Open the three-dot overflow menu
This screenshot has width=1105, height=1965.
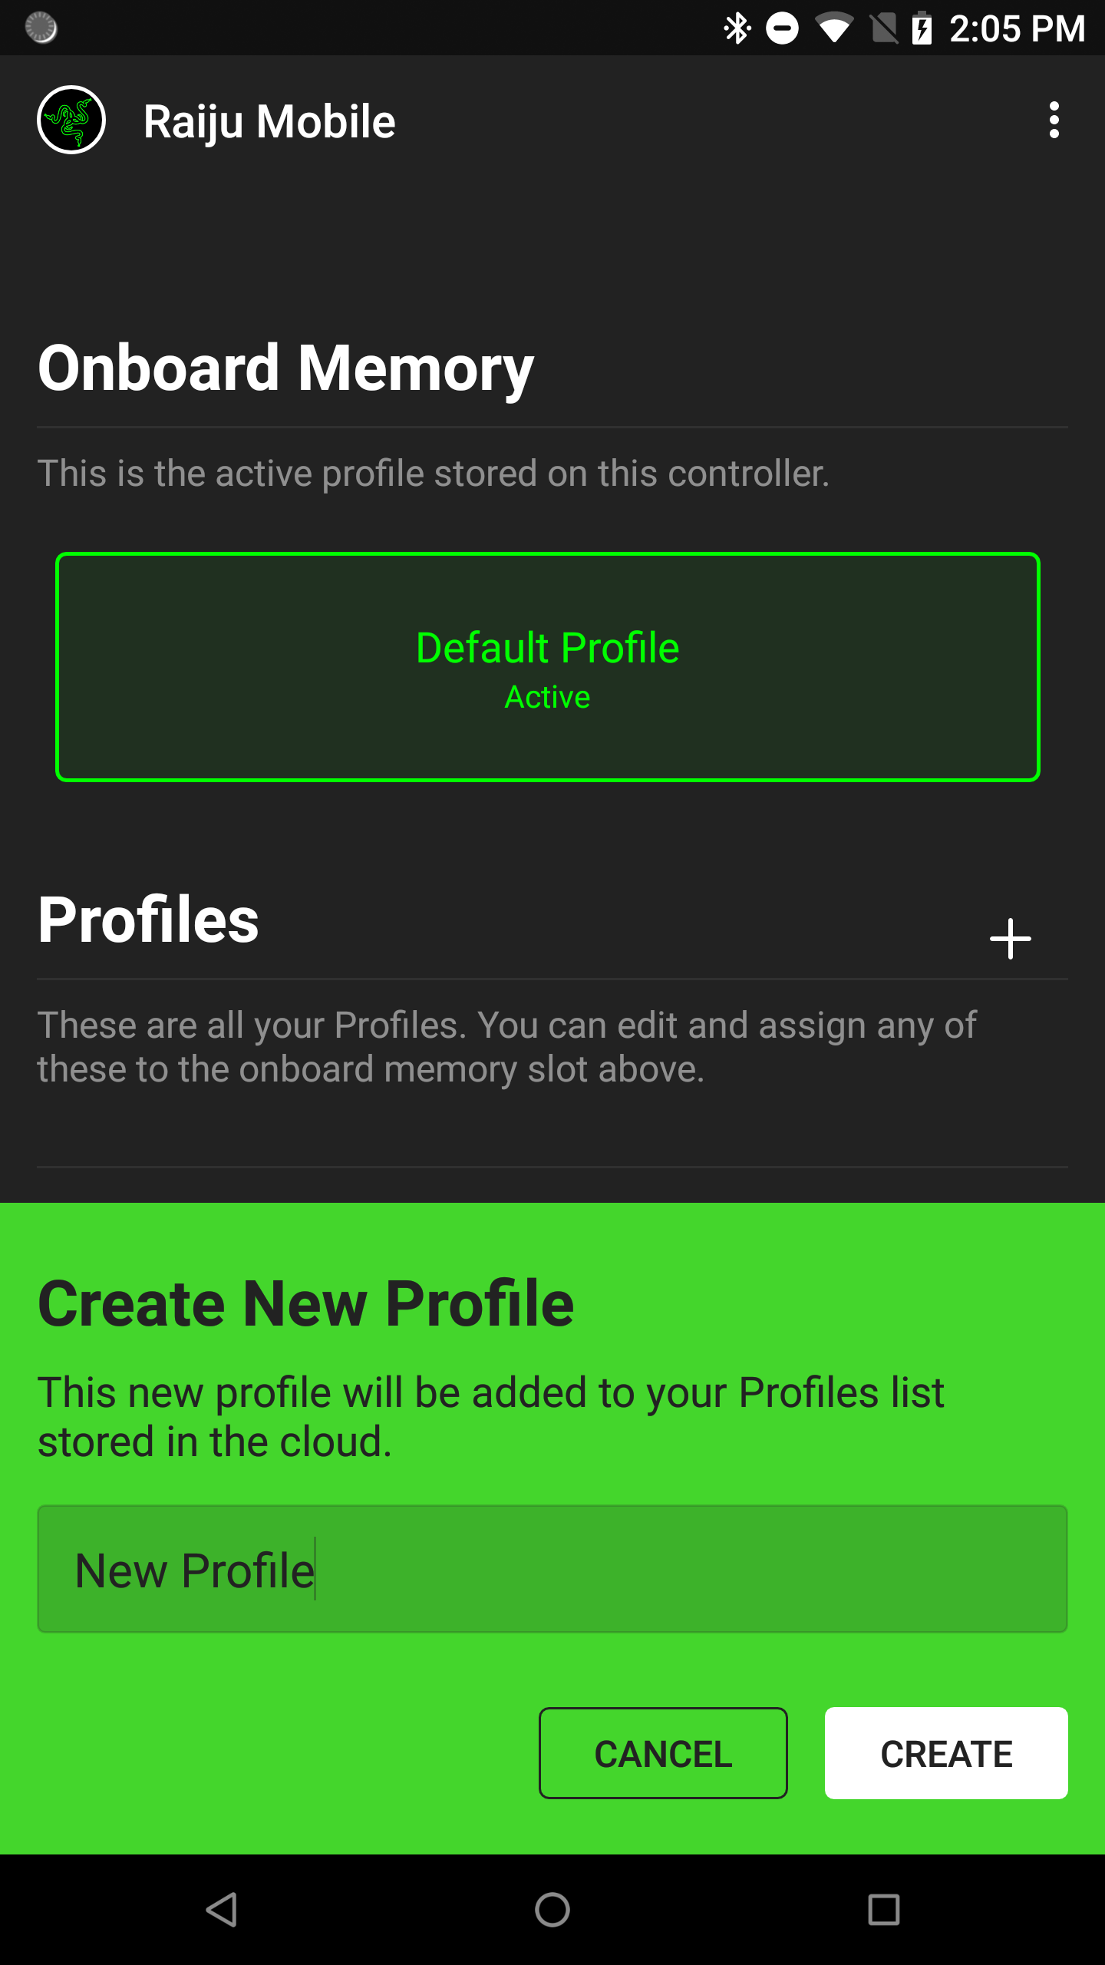pos(1054,120)
